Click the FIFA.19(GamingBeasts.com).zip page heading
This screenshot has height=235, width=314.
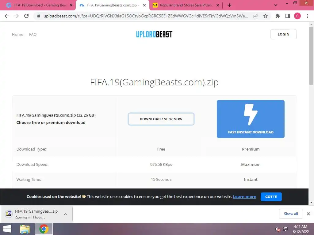click(x=154, y=82)
